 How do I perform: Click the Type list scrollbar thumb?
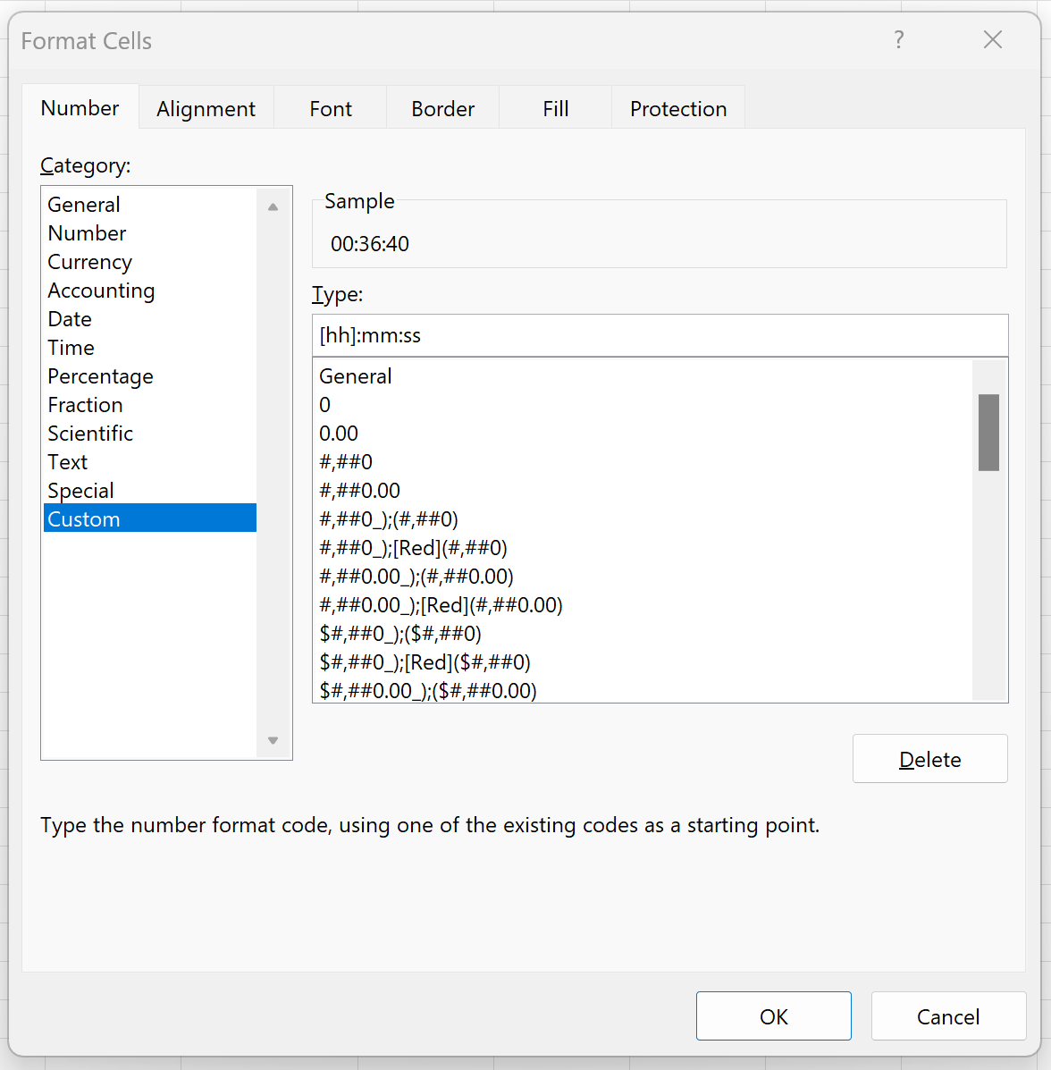coord(988,433)
